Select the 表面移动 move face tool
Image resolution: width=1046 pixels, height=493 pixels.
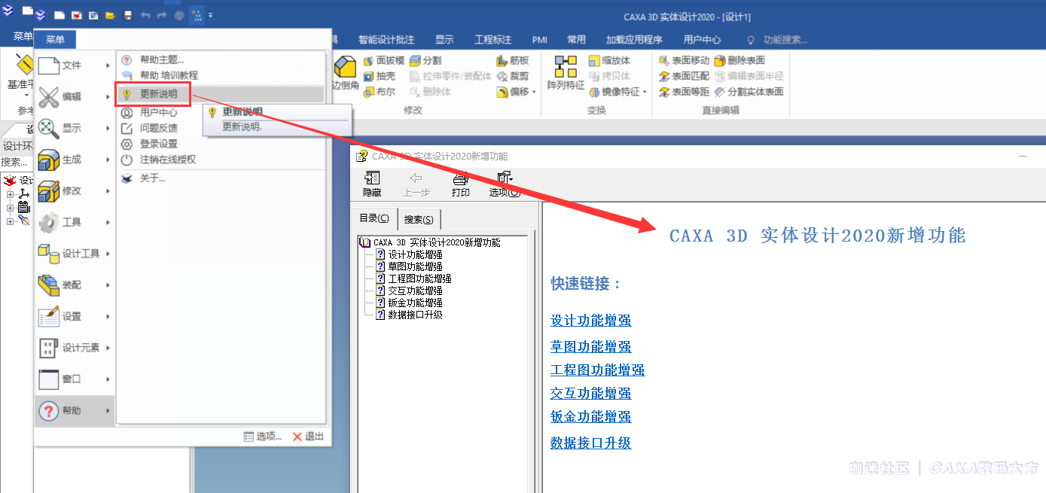coord(684,60)
